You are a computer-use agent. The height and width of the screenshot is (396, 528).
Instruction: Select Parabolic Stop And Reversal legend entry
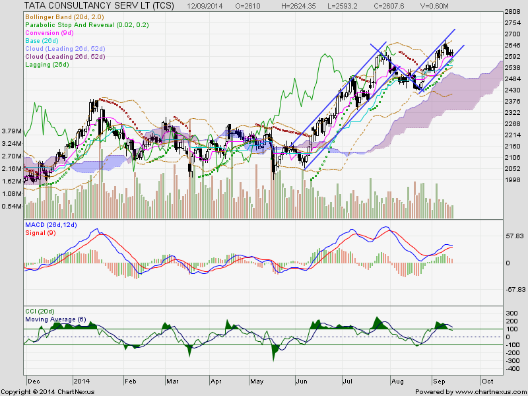coord(87,25)
